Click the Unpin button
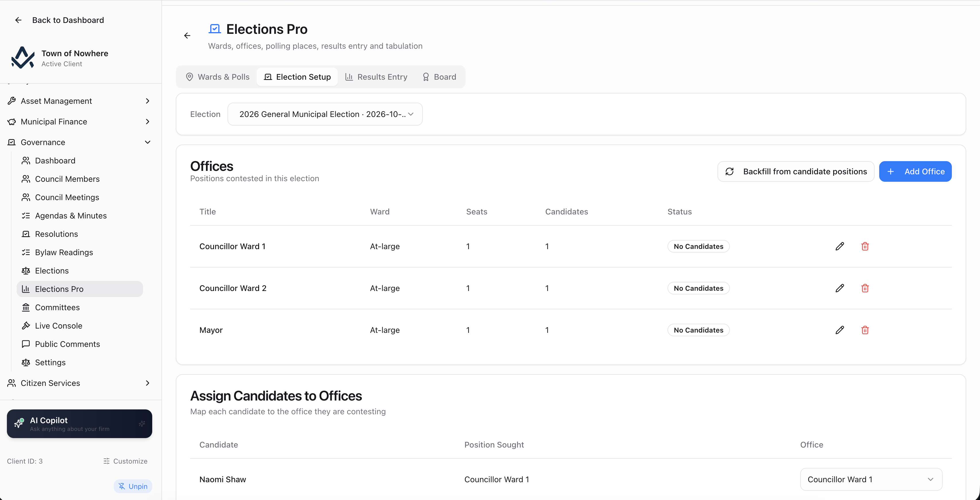 click(133, 486)
